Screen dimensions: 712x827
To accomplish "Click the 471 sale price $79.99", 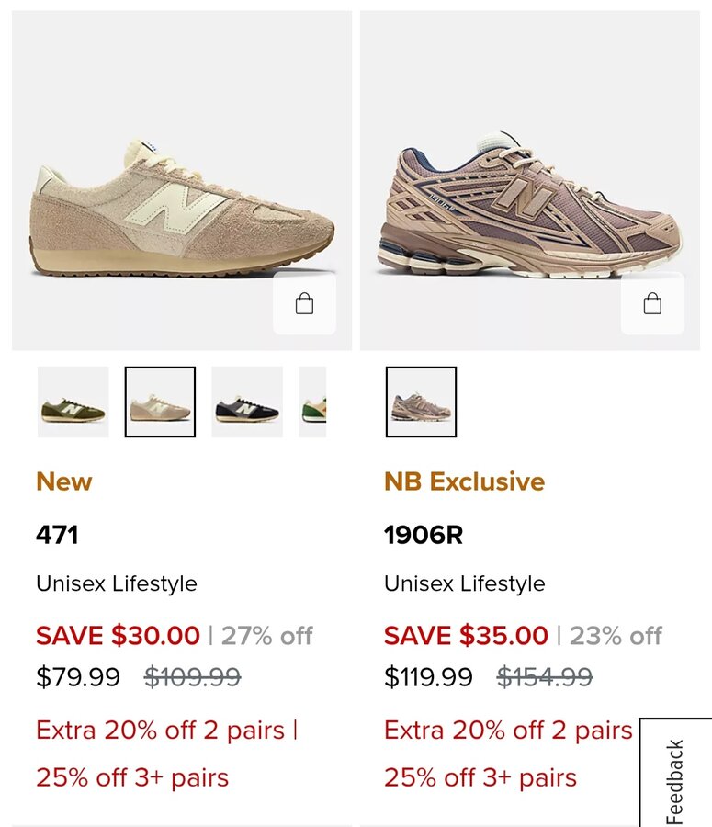I will (78, 677).
